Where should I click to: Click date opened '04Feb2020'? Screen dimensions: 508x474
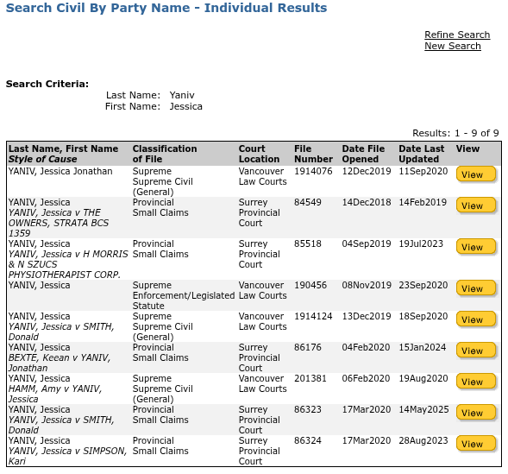point(366,348)
